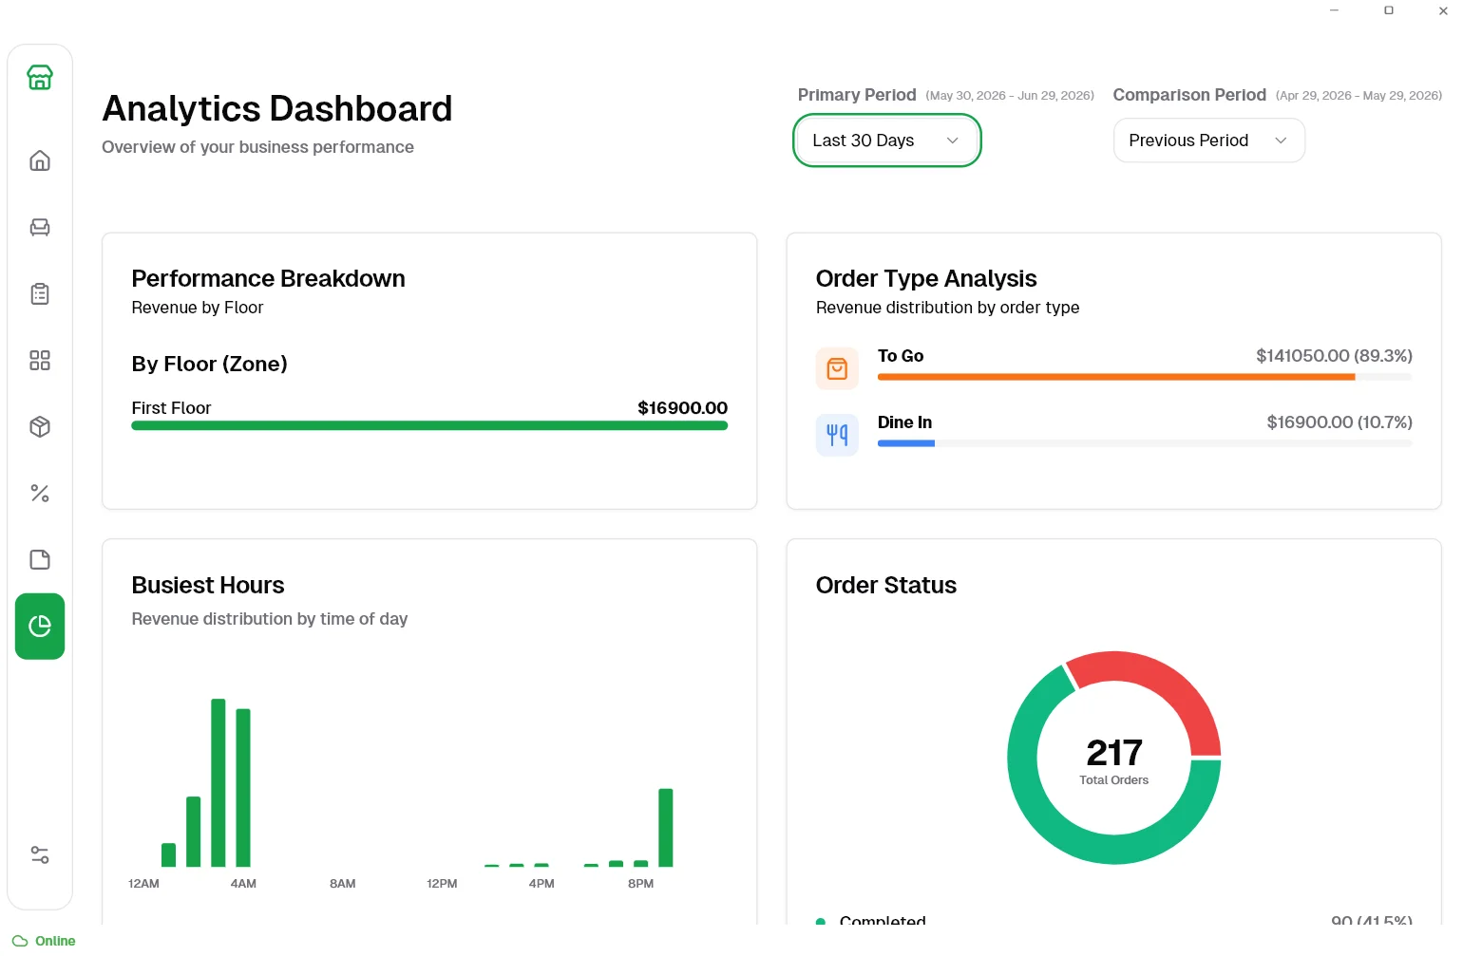Click the "First Floor" label
The height and width of the screenshot is (956, 1463).
(171, 408)
